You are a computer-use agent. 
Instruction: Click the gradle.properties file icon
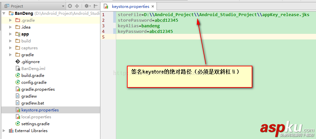tap(18, 89)
